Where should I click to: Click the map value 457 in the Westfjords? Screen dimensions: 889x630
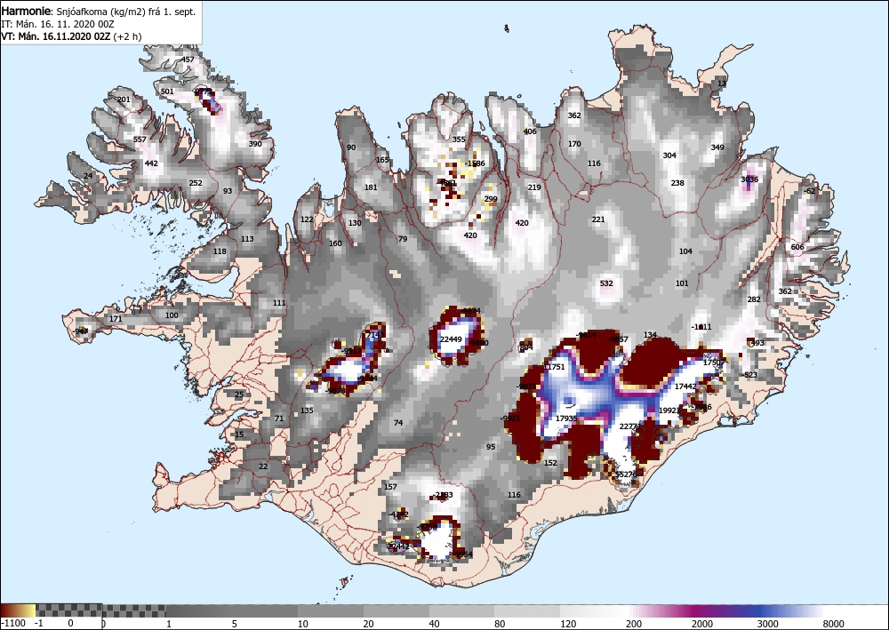[188, 60]
